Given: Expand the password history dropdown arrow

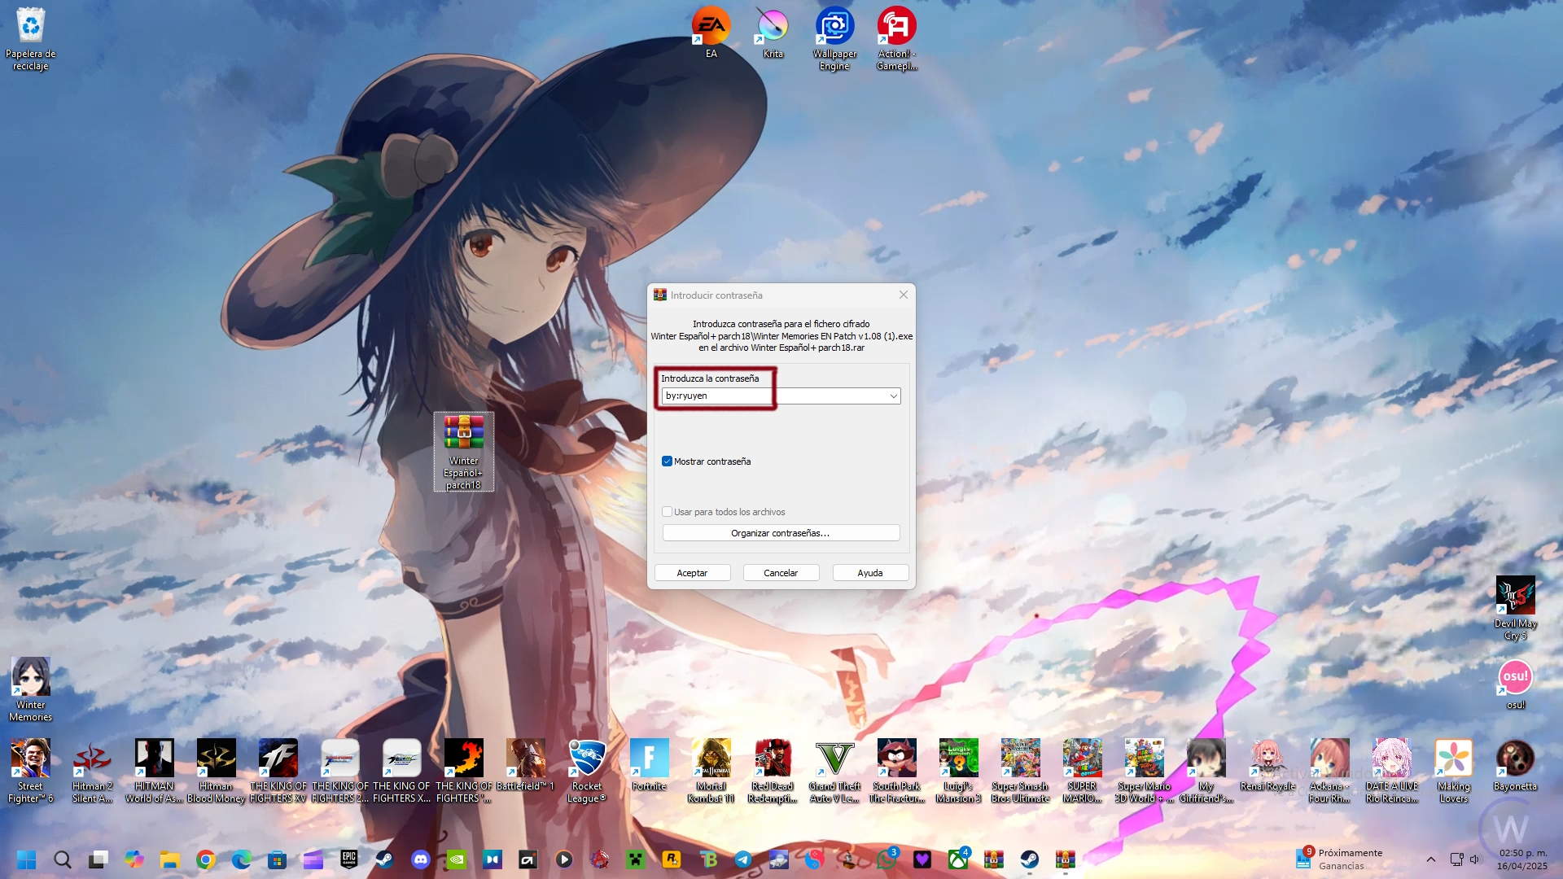Looking at the screenshot, I should tap(893, 396).
